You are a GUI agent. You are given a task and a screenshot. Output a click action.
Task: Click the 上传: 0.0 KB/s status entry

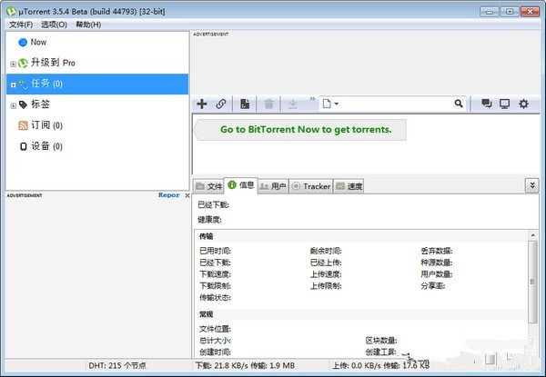click(381, 365)
